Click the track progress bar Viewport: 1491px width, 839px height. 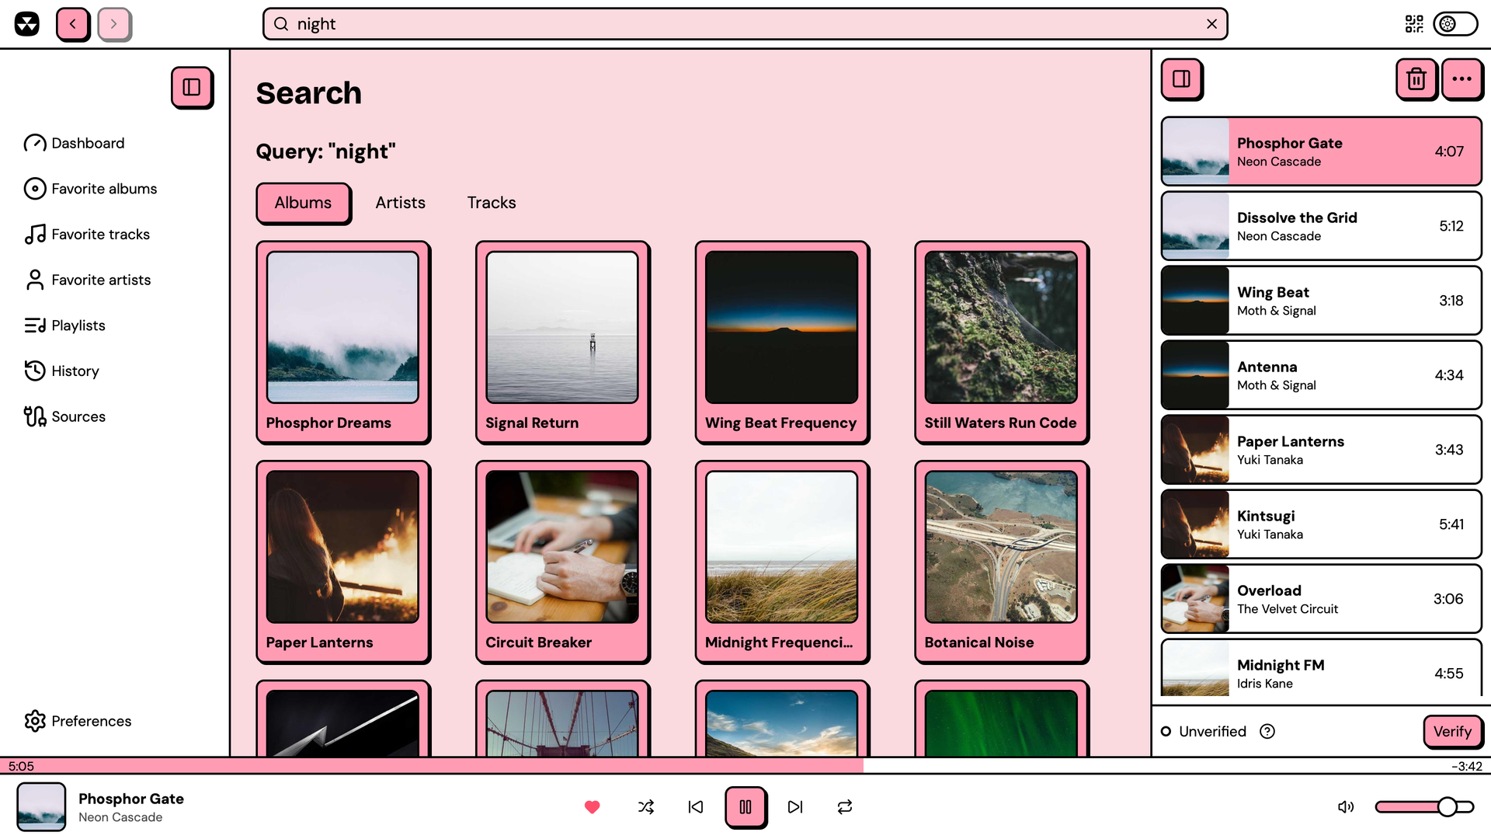745,766
